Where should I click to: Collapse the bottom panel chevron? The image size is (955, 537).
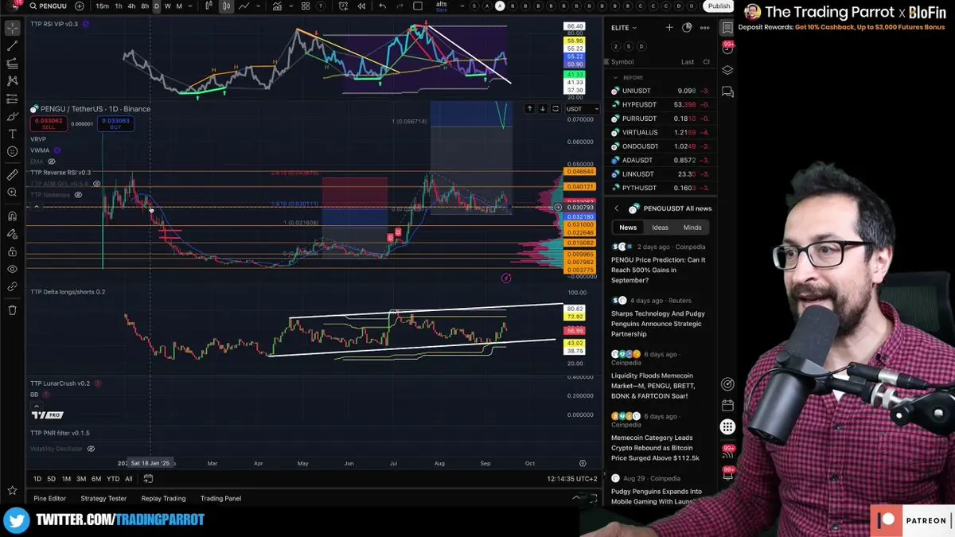point(576,498)
